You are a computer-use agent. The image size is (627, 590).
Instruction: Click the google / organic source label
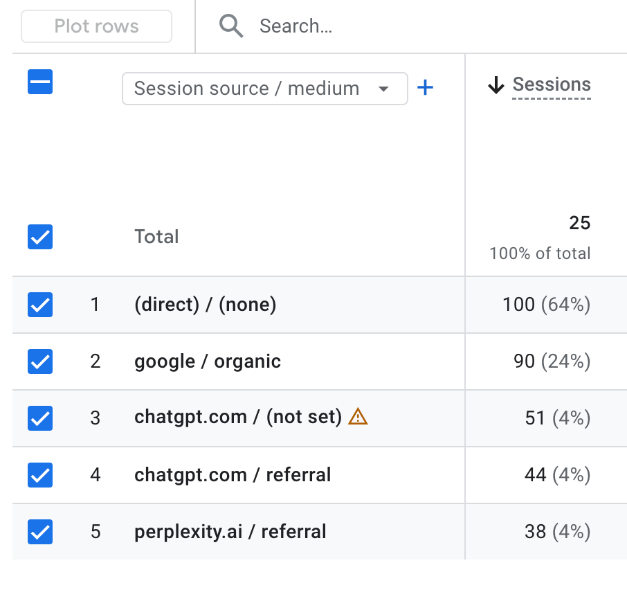[208, 361]
